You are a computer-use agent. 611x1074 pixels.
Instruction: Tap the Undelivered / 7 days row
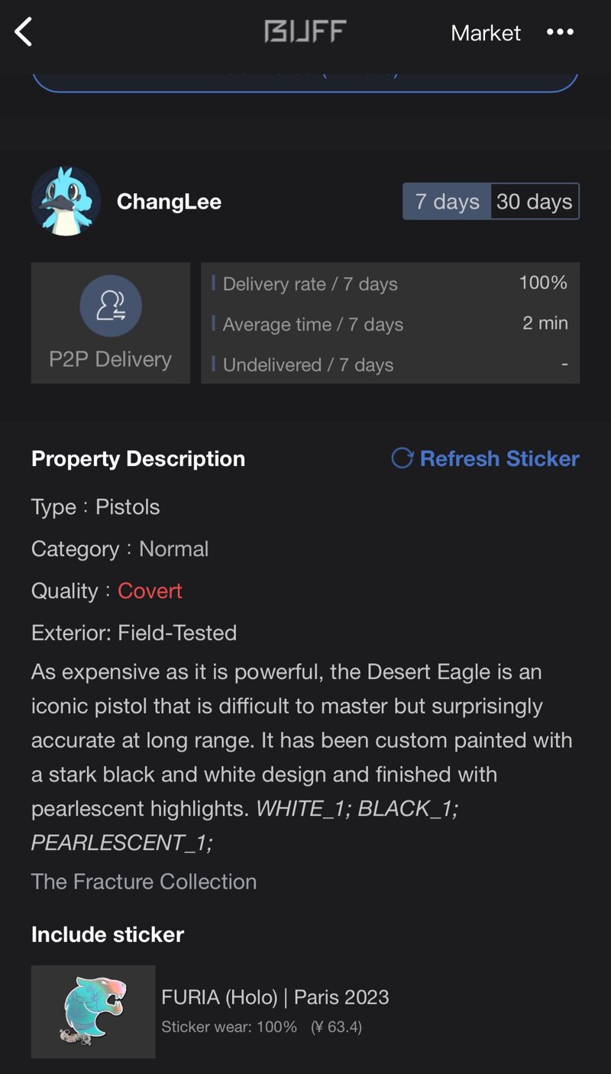pyautogui.click(x=390, y=364)
